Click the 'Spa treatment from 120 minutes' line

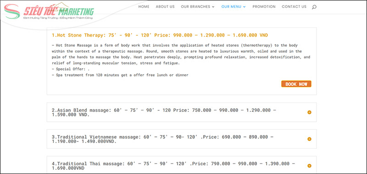pos(120,75)
